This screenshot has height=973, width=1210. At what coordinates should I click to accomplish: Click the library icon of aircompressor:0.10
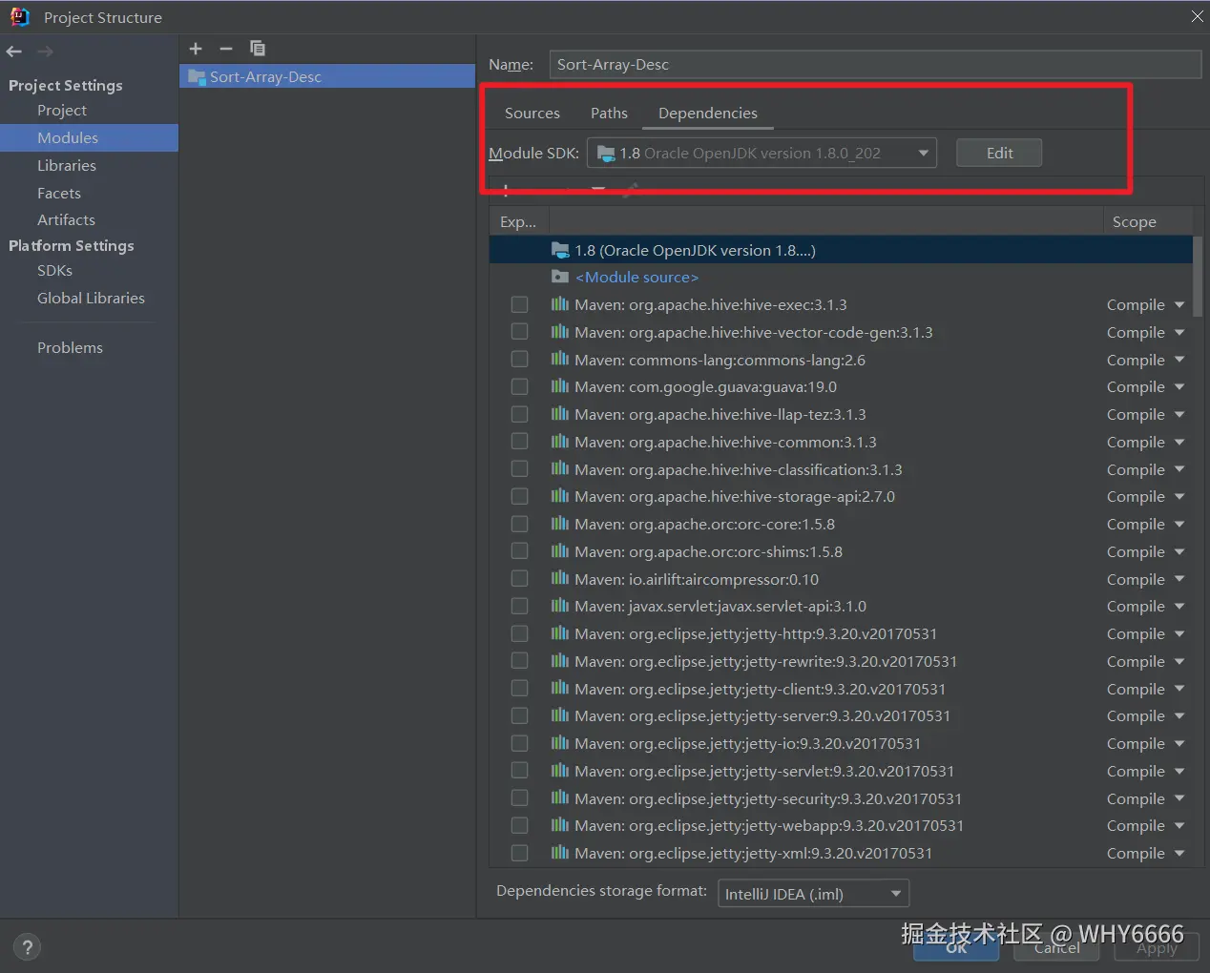[560, 579]
